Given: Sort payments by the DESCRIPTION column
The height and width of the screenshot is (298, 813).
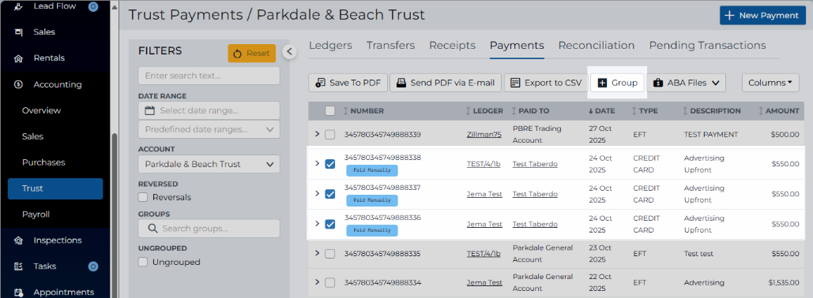Looking at the screenshot, I should (711, 110).
